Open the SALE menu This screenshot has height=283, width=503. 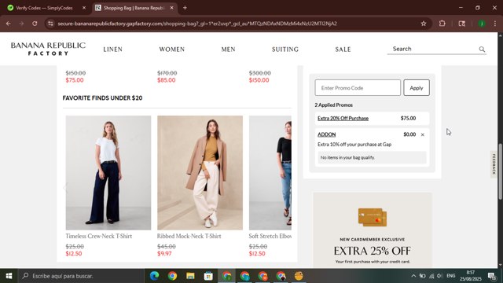[343, 50]
